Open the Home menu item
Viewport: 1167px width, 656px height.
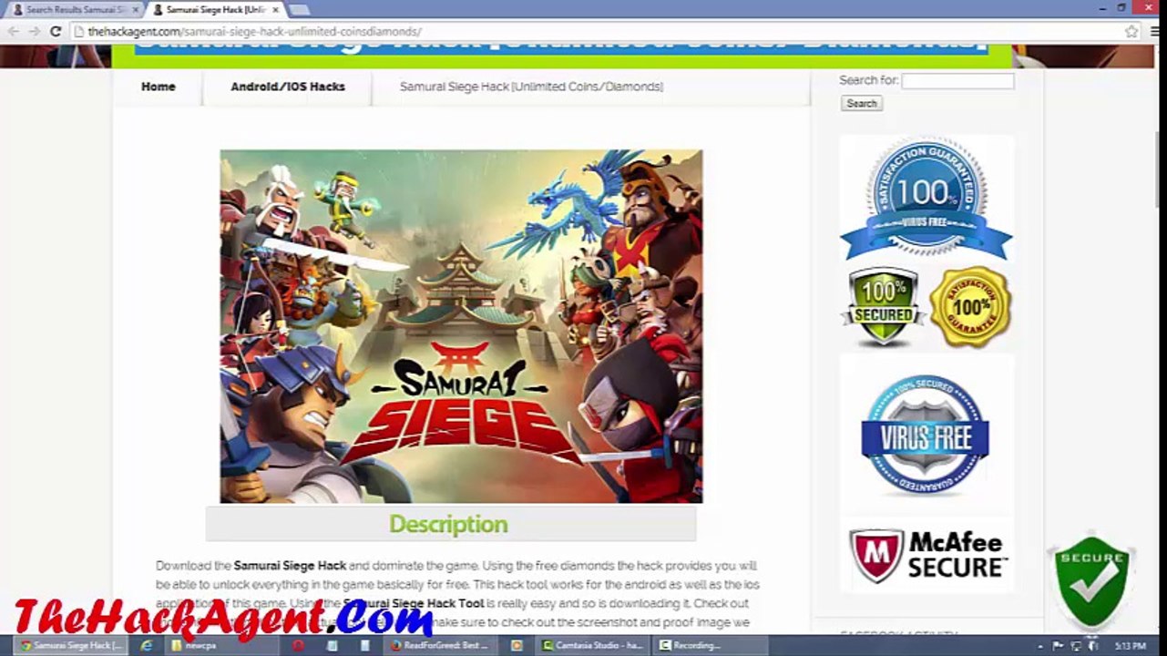click(158, 87)
